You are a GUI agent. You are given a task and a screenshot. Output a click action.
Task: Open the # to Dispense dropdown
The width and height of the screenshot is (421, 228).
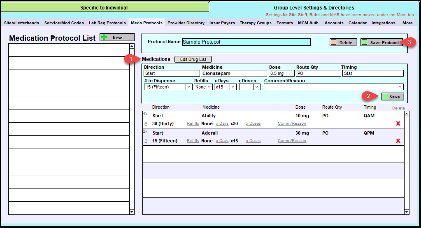[x=189, y=87]
